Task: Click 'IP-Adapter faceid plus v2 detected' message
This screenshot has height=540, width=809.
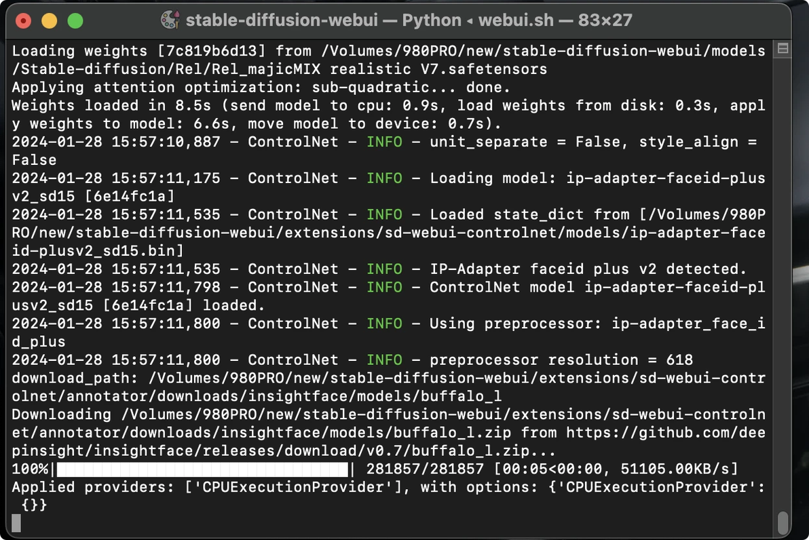Action: point(588,269)
